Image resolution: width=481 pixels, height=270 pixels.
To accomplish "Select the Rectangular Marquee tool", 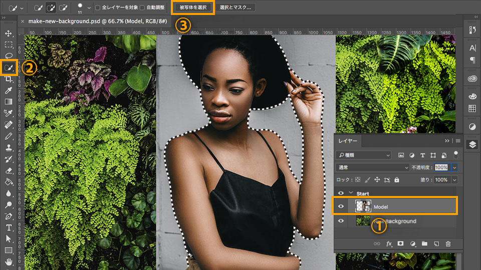I will (9, 44).
